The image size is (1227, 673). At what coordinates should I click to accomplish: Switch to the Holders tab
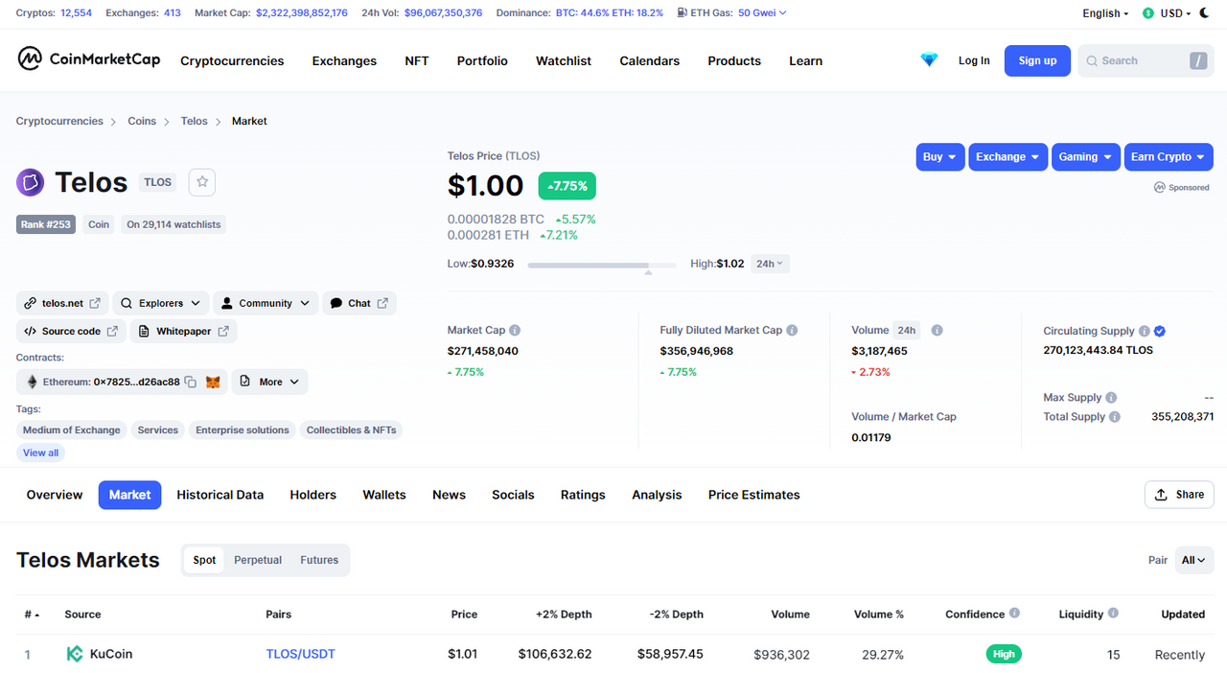(313, 495)
